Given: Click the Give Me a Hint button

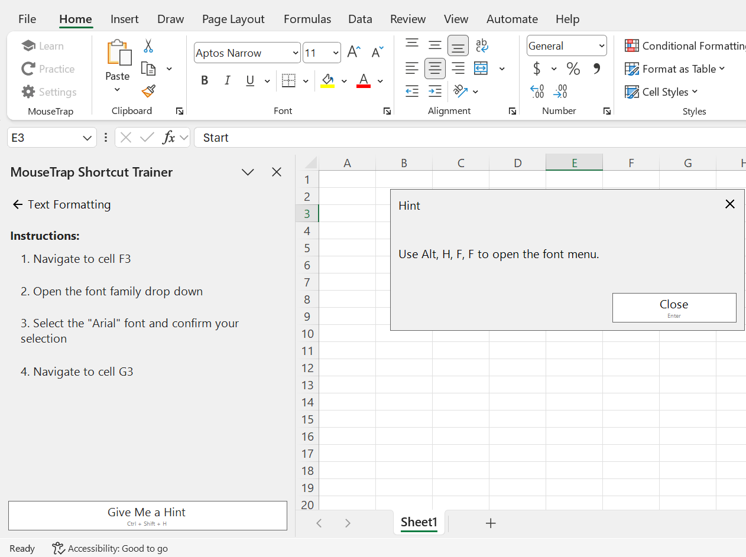Looking at the screenshot, I should [x=146, y=516].
